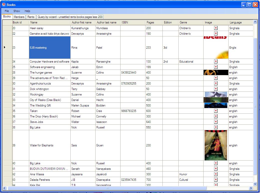Click missing image icon for Tintin row
Image resolution: width=260 pixels, height=193 pixels.
click(x=216, y=78)
